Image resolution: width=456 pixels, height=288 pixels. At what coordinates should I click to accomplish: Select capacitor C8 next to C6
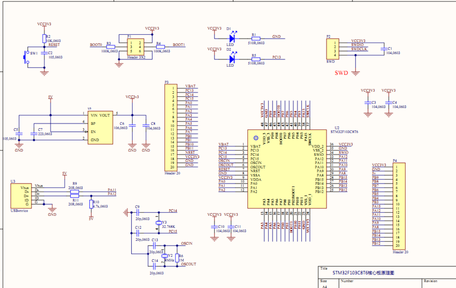click(x=146, y=126)
